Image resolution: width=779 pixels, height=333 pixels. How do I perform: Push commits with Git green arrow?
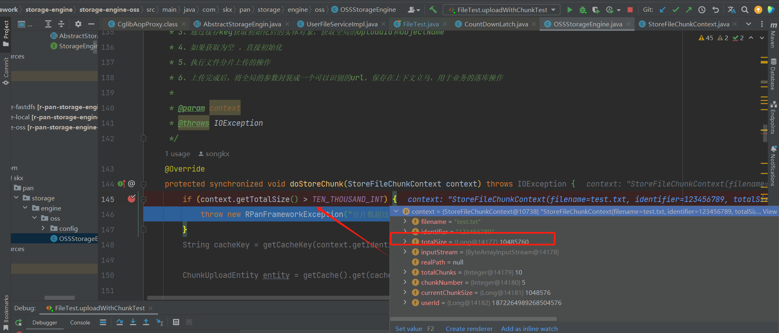point(689,10)
